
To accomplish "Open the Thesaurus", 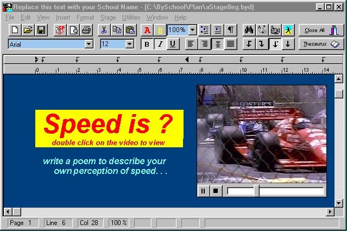I will [321, 44].
